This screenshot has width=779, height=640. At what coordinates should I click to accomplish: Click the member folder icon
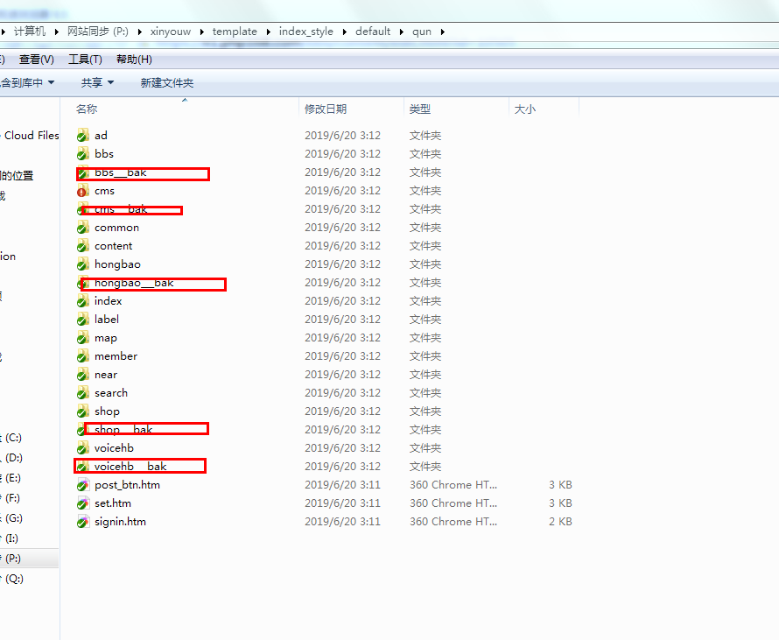point(83,356)
